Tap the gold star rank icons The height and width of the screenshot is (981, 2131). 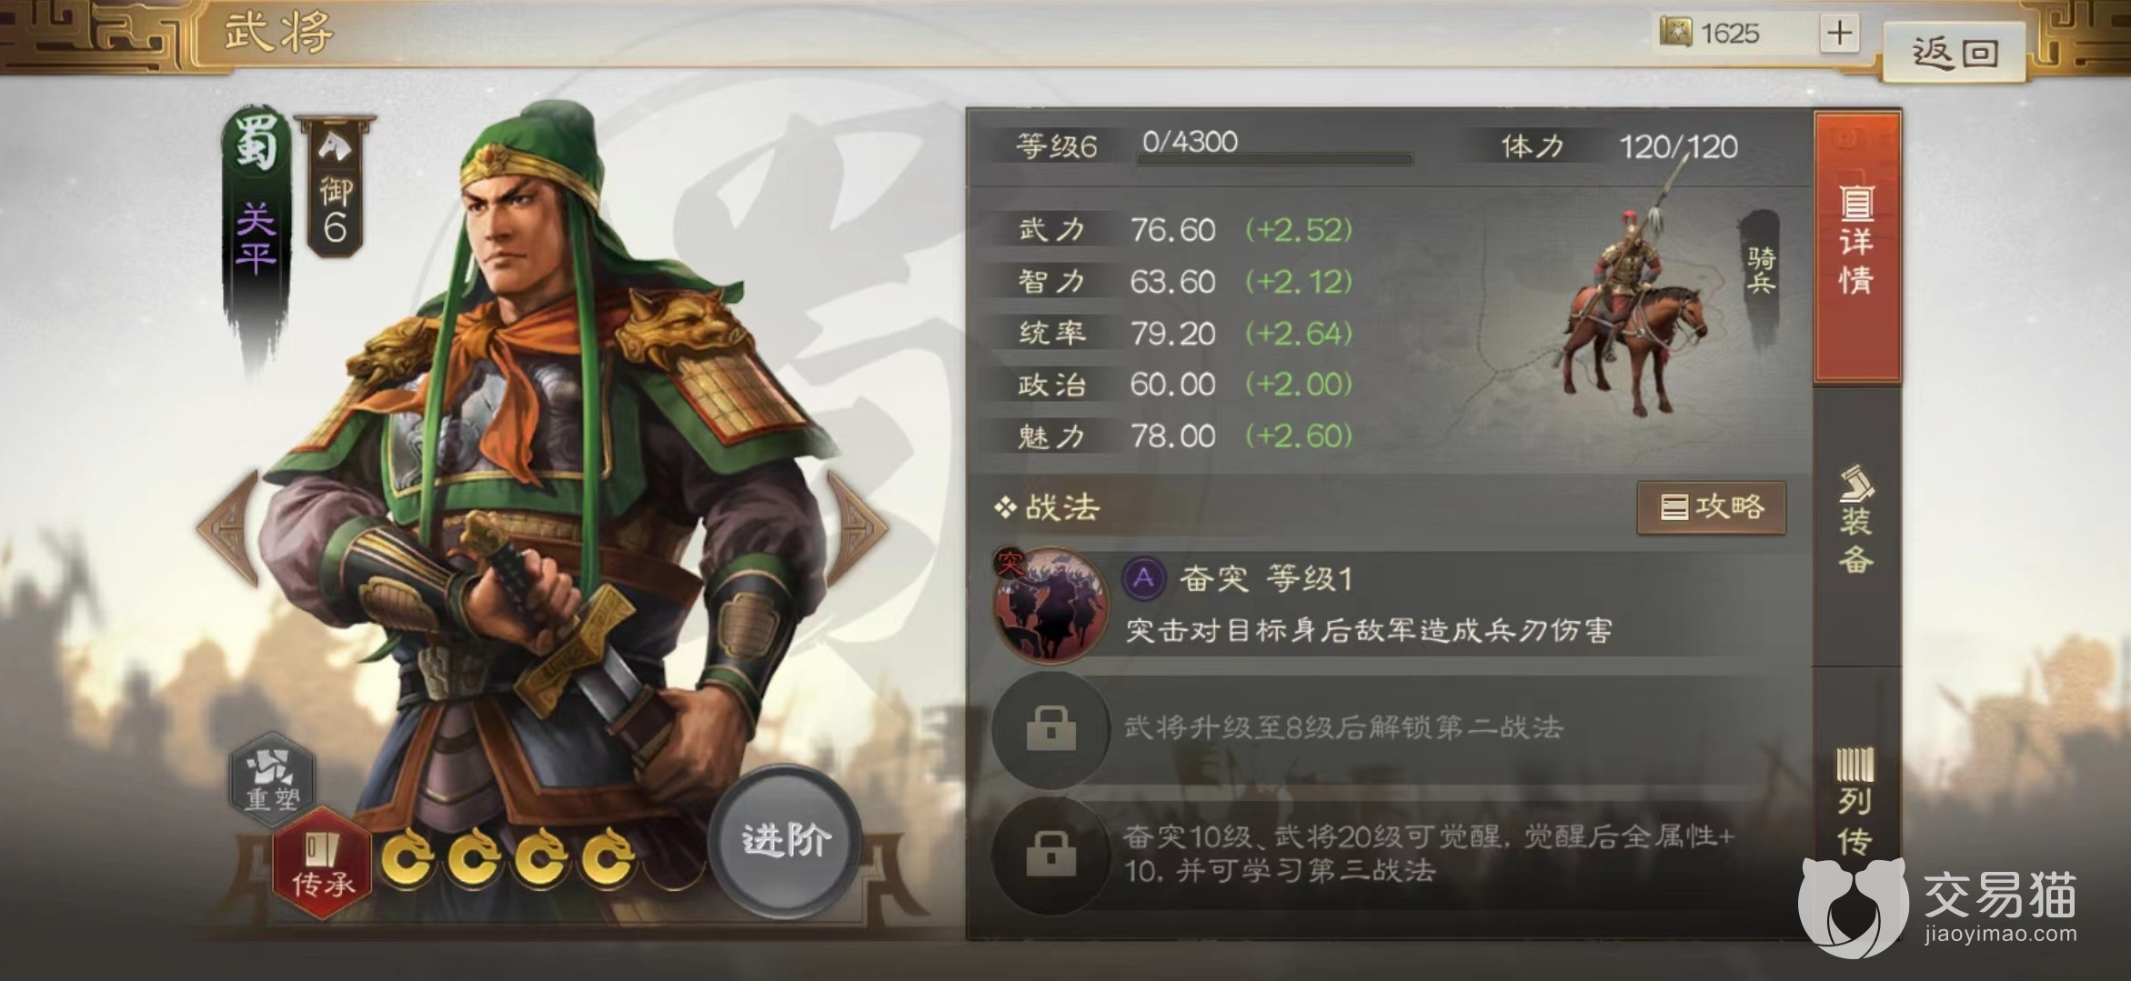pyautogui.click(x=508, y=857)
